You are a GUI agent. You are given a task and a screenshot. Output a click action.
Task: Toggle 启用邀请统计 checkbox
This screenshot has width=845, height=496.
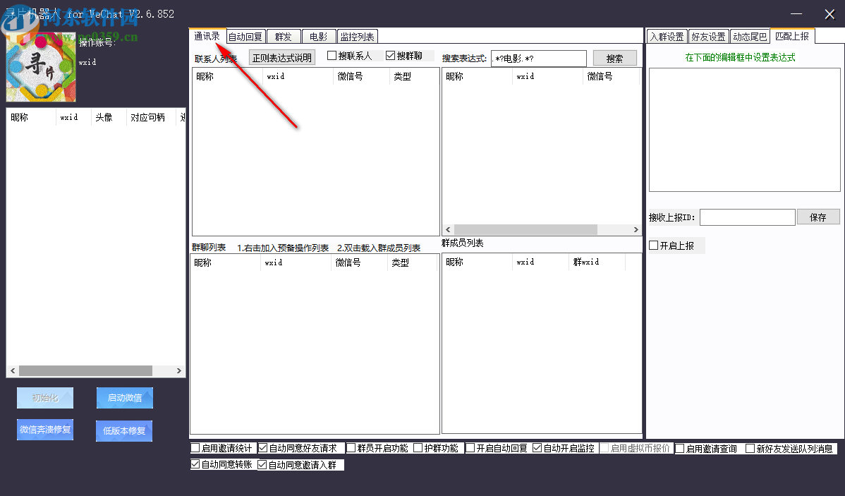pyautogui.click(x=195, y=448)
